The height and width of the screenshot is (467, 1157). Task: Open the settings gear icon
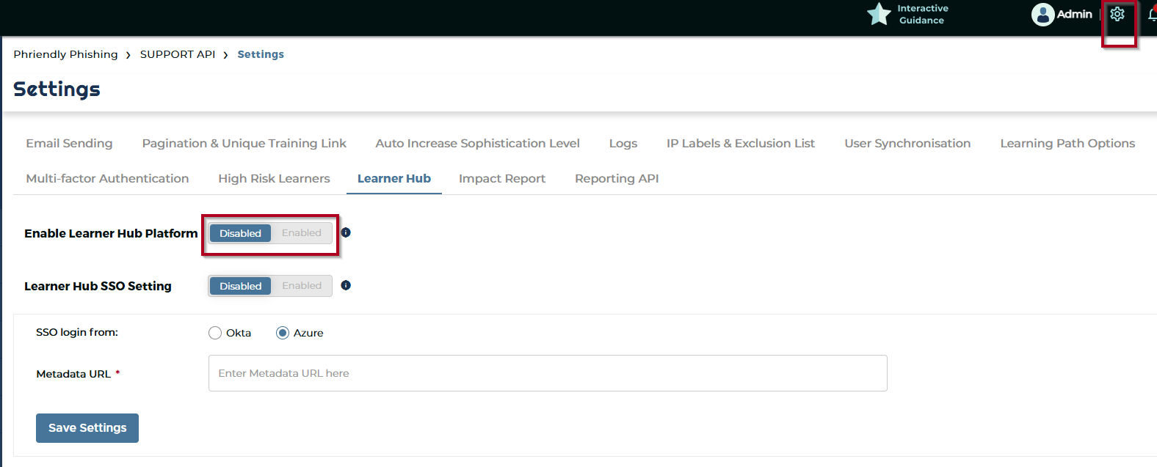(x=1117, y=15)
